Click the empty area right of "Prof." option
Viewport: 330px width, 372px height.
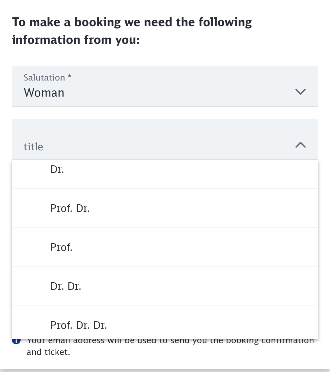click(x=196, y=247)
